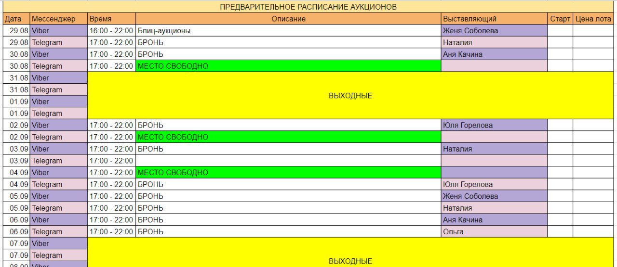Select БРОНЬ in the 04.09 Telegram row

point(288,184)
